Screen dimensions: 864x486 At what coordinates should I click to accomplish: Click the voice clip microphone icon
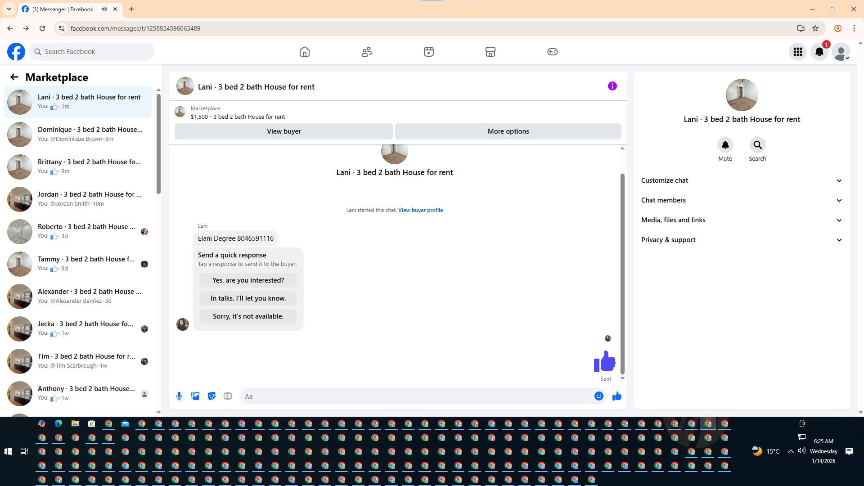coord(179,396)
